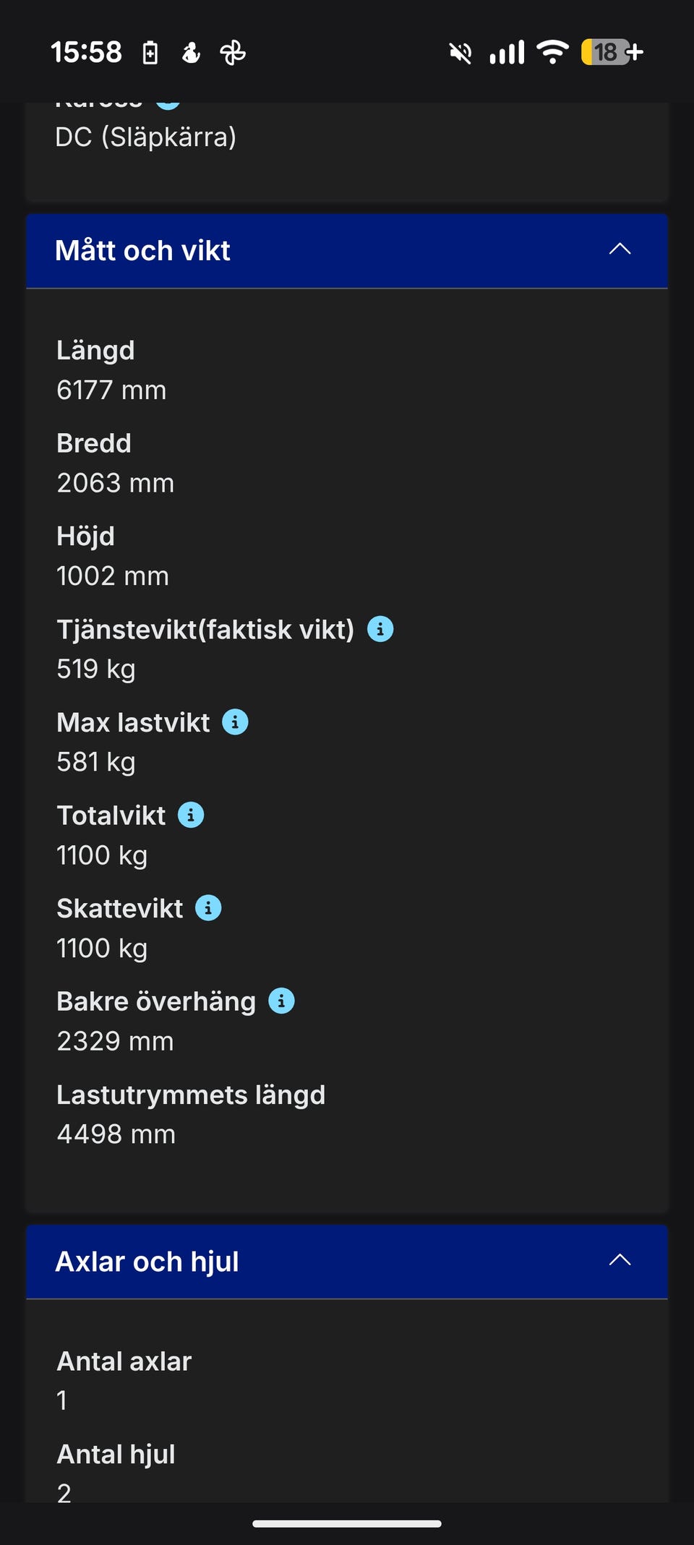The width and height of the screenshot is (694, 1545).
Task: Tap the muted bell status icon
Action: [460, 53]
